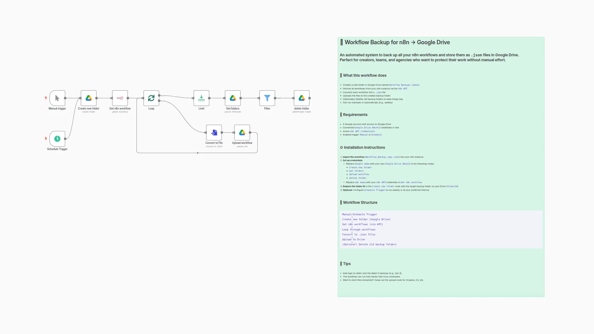Viewport: 594px width, 334px height.
Task: Click the 'search: fileFolder' node subtitle
Action: [x=233, y=112]
